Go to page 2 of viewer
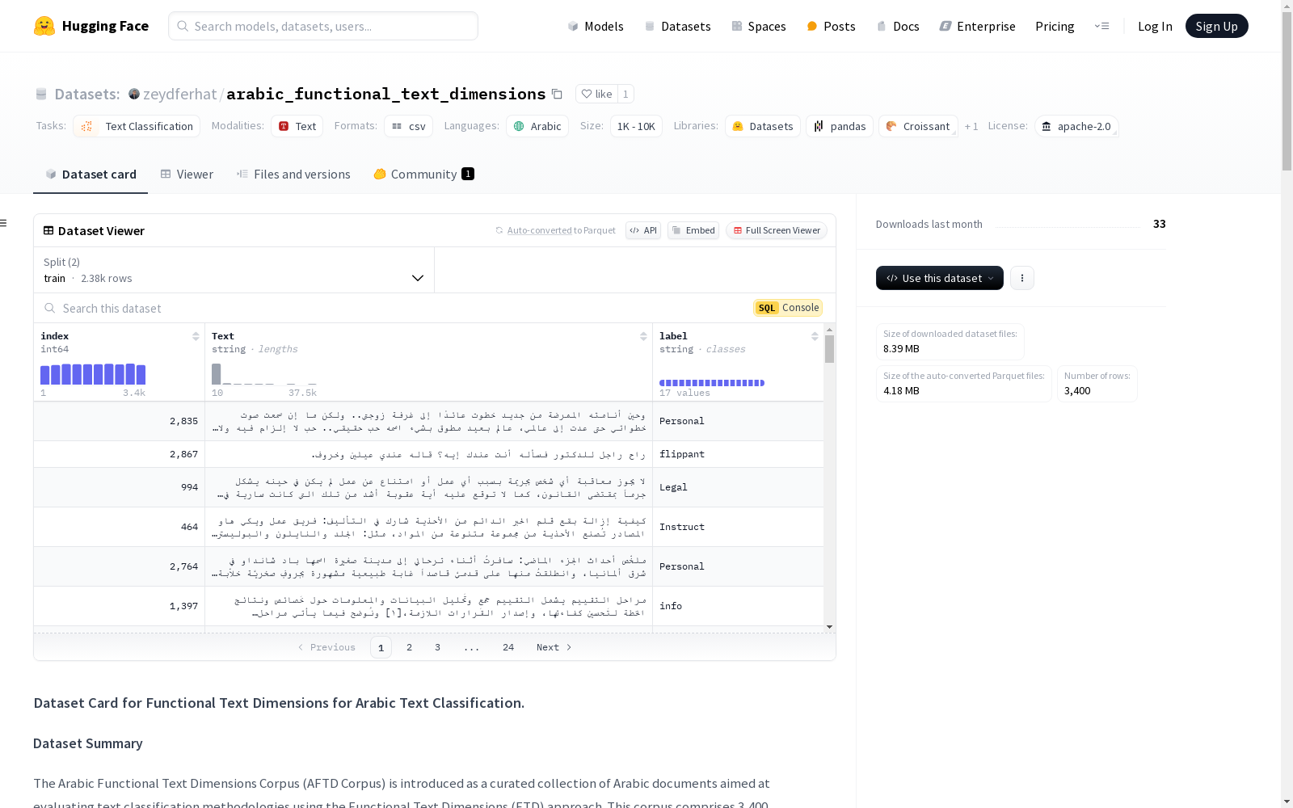Image resolution: width=1293 pixels, height=808 pixels. (x=410, y=647)
